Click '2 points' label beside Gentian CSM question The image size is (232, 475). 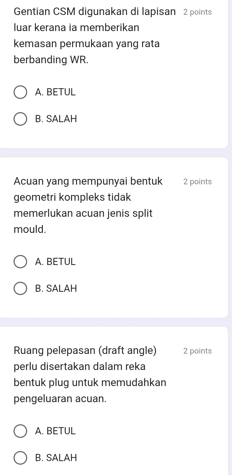coord(197,12)
